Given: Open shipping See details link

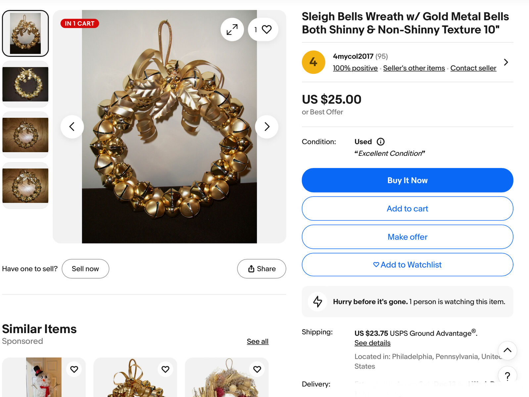Looking at the screenshot, I should pos(372,343).
